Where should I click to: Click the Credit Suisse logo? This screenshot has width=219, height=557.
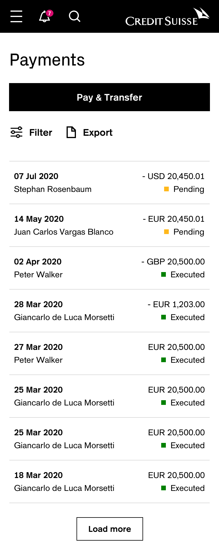(167, 17)
